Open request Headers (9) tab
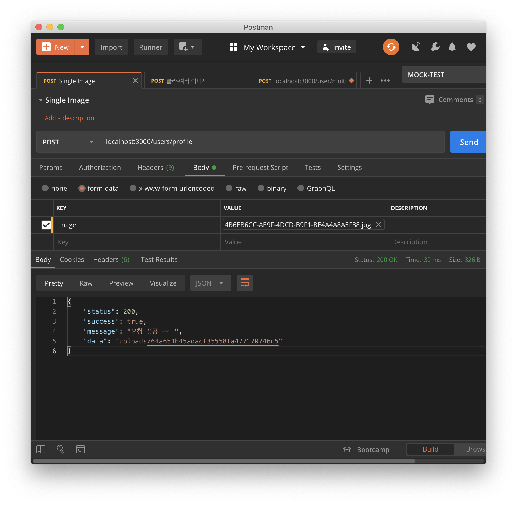 pyautogui.click(x=156, y=167)
